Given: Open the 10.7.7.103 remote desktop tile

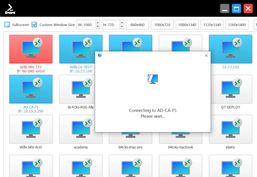Looking at the screenshot, I should 231,49.
